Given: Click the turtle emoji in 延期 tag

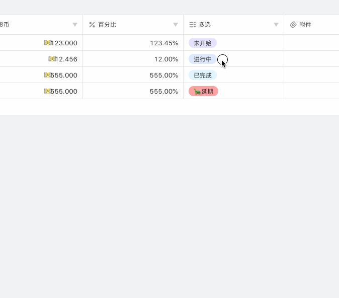Looking at the screenshot, I should click(197, 91).
